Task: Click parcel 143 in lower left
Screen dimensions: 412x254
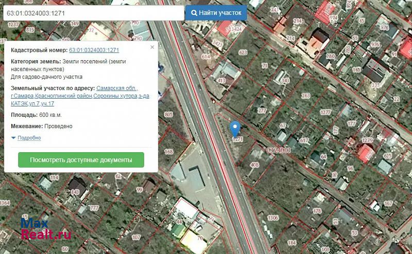Action: click(76, 192)
